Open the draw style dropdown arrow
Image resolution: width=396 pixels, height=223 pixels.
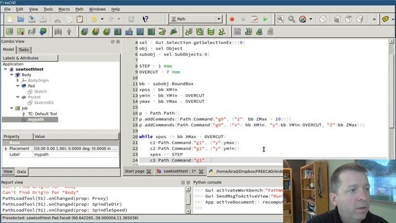click(x=311, y=19)
